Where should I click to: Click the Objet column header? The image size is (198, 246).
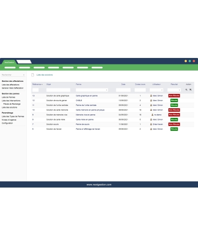click(x=49, y=84)
